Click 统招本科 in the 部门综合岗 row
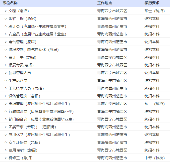Screen dimensions: 170x162 click(152, 119)
